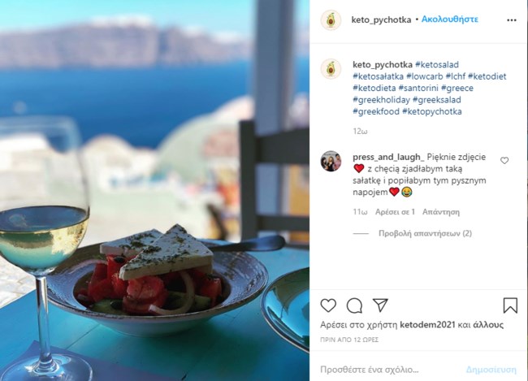Open the press_and_laugh_ profile picture
Screen dimensions: 528x381
pyautogui.click(x=331, y=161)
